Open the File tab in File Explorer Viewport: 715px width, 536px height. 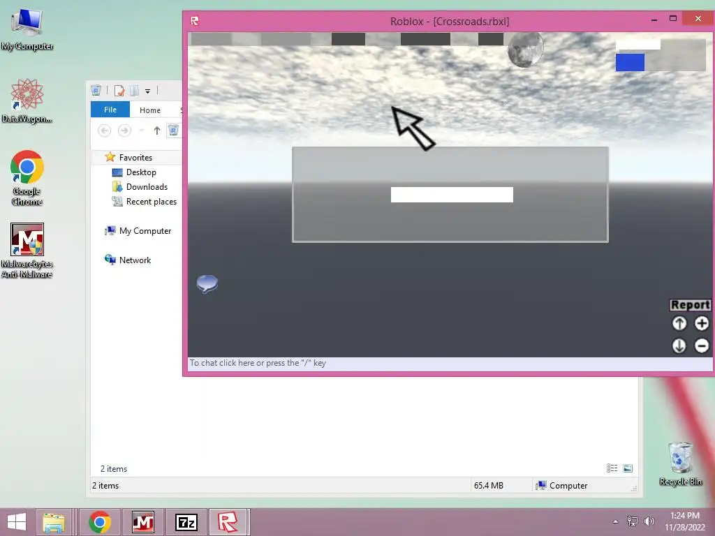click(110, 110)
